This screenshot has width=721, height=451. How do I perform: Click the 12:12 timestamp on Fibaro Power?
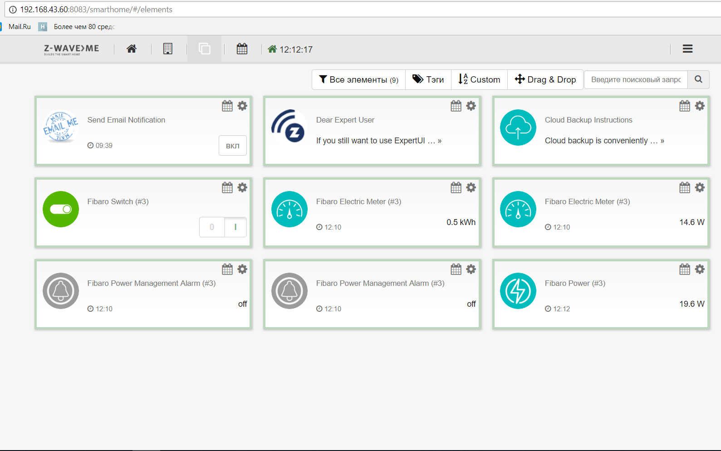(557, 309)
